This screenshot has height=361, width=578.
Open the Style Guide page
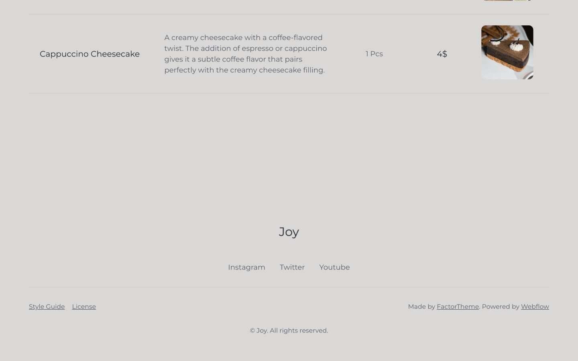coord(47,306)
